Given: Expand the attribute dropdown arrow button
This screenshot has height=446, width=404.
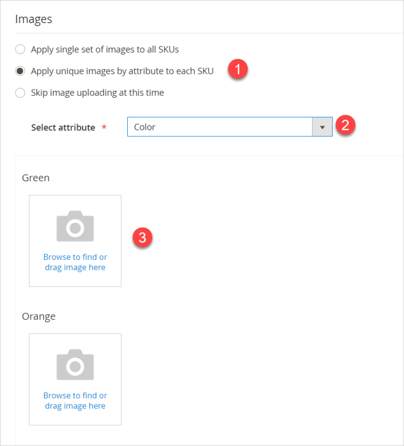Looking at the screenshot, I should [322, 127].
